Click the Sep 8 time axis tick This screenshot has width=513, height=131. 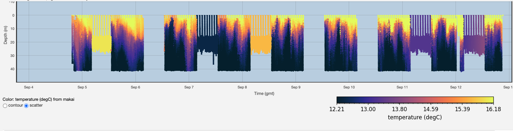coord(242,87)
